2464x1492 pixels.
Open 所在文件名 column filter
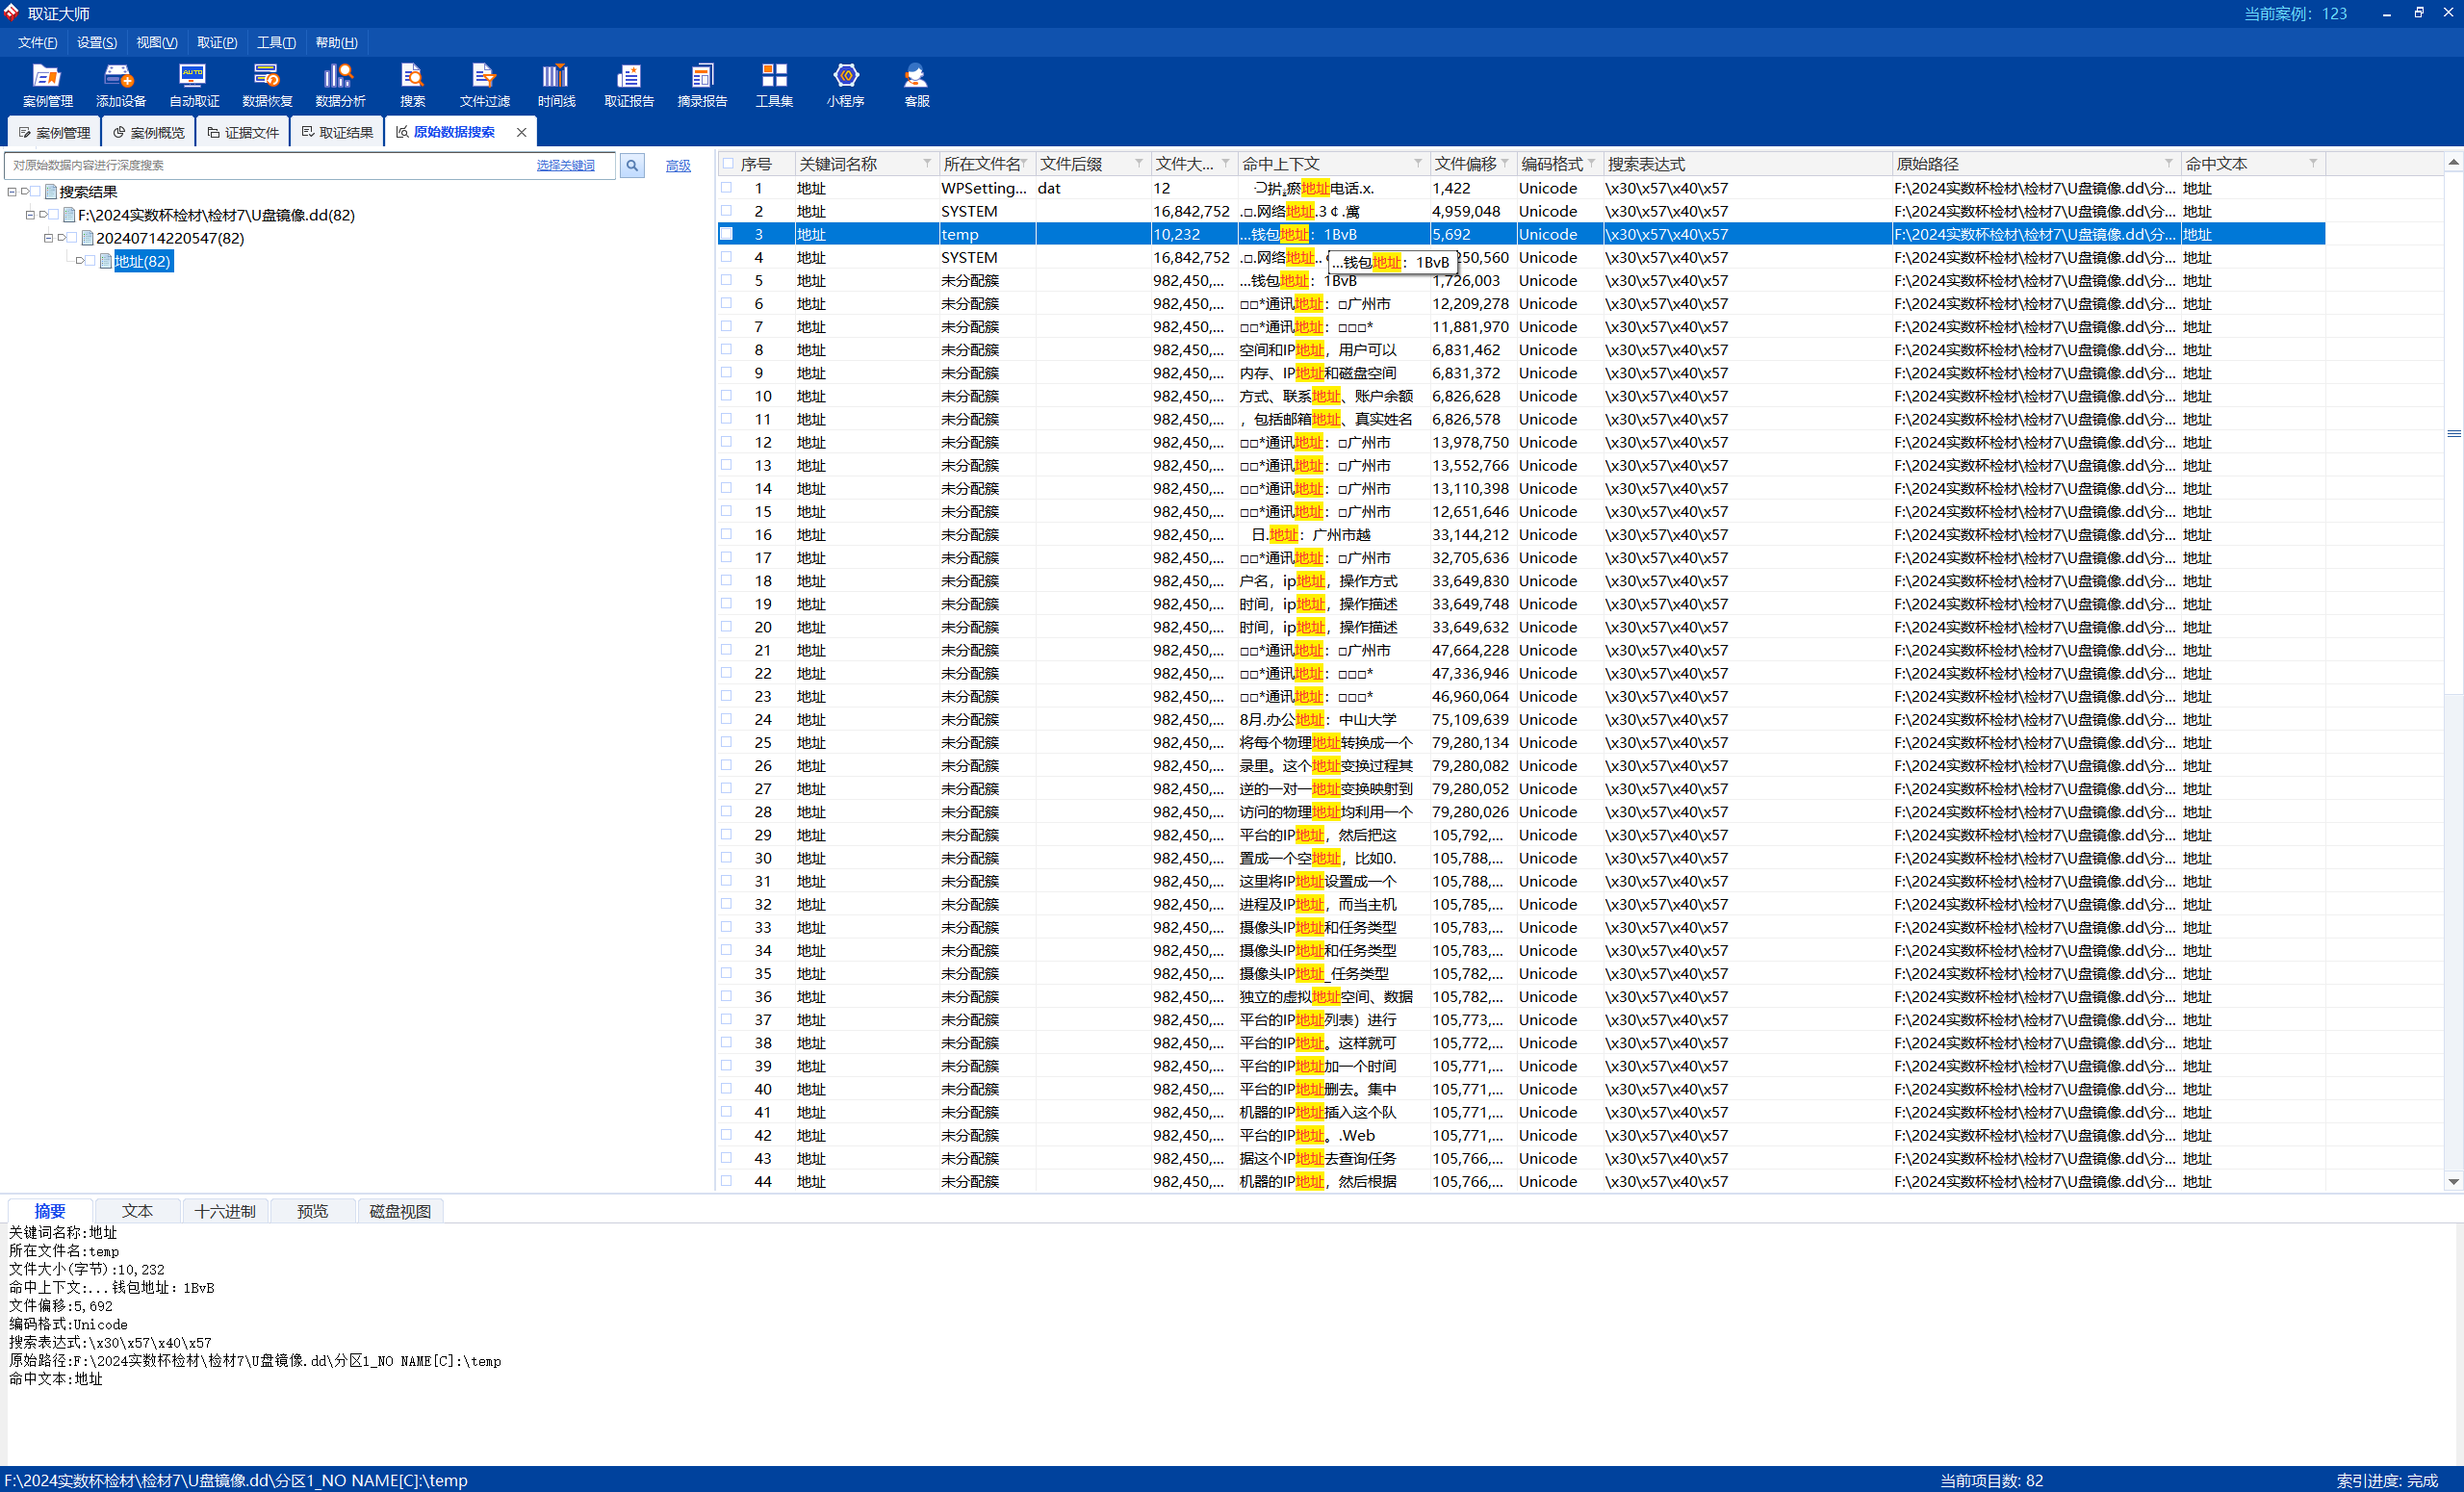pos(1024,163)
